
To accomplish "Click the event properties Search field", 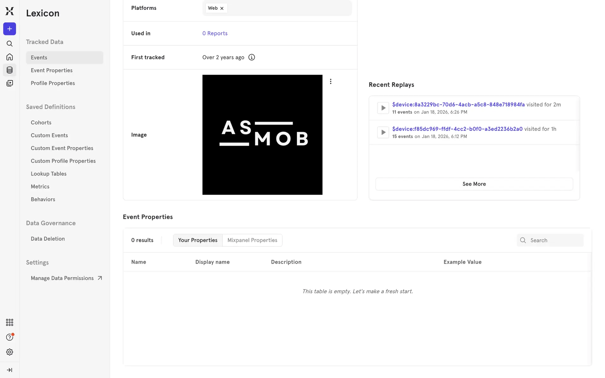I will tap(555, 240).
